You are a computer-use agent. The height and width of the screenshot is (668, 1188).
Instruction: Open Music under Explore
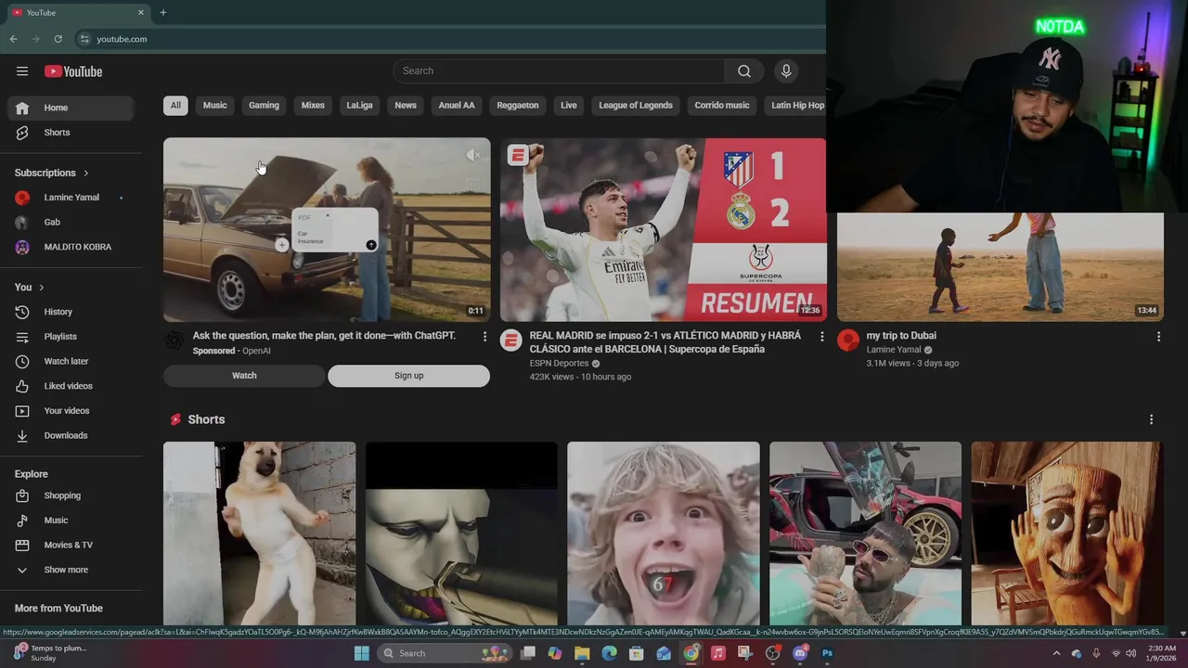tap(71, 520)
